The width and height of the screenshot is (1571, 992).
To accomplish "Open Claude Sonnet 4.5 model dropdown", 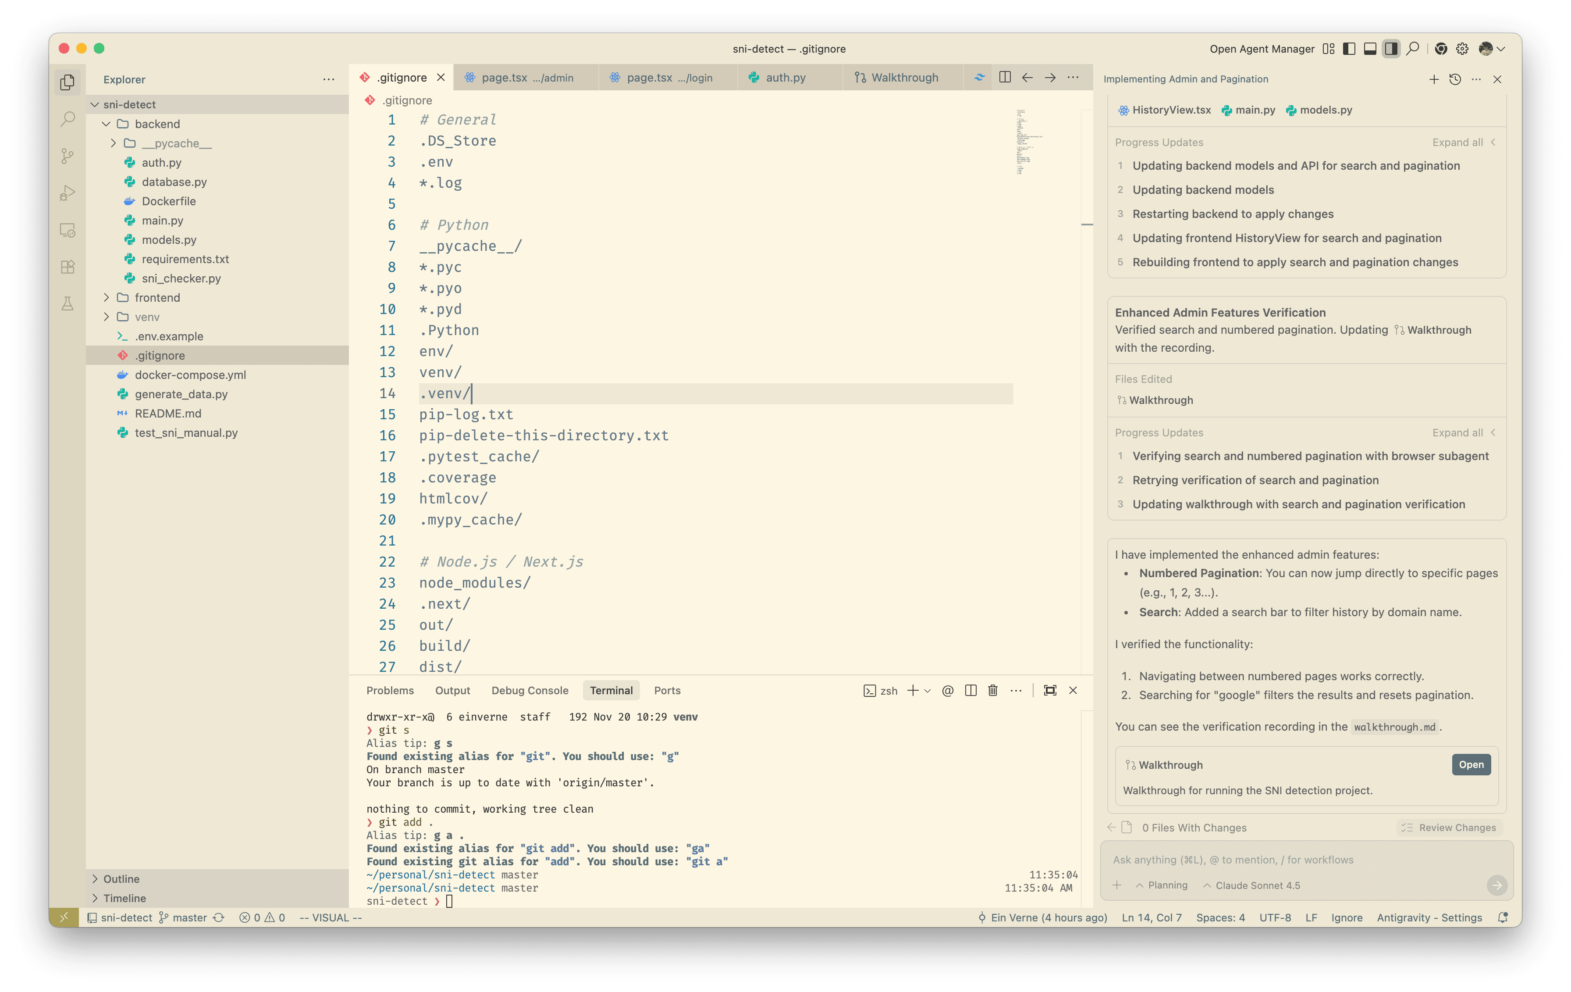I will click(x=1251, y=885).
